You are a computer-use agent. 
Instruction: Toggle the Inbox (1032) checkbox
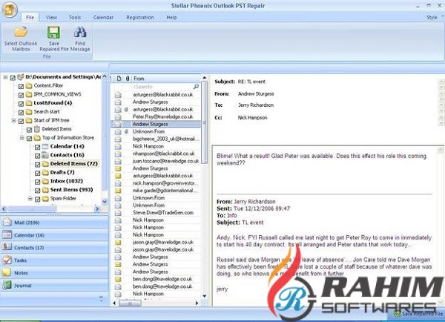(38, 182)
